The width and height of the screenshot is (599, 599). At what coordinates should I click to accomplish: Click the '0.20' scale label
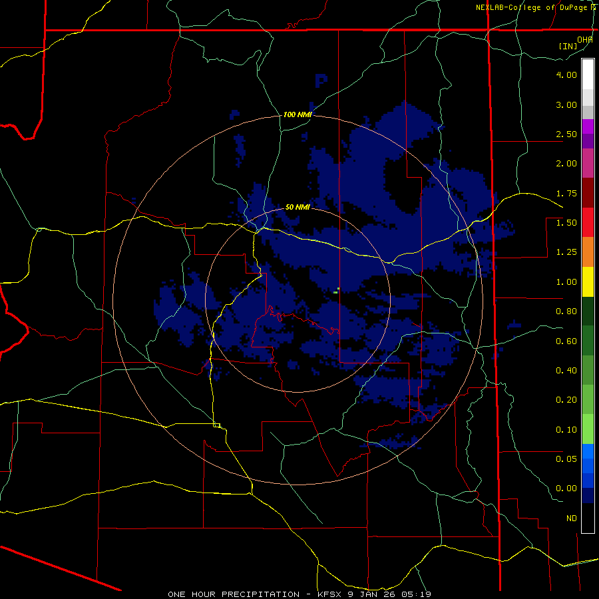click(566, 400)
